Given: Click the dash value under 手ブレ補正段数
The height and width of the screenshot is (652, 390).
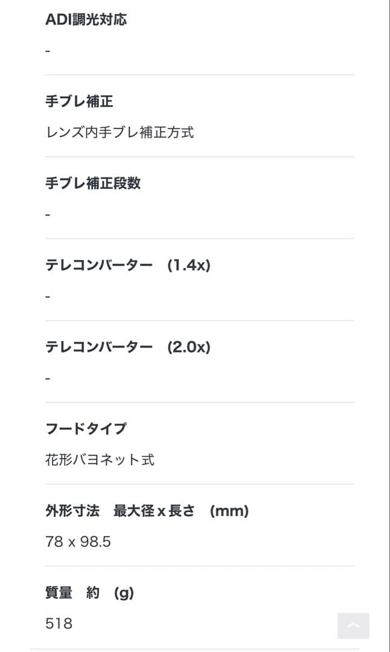Looking at the screenshot, I should [48, 214].
